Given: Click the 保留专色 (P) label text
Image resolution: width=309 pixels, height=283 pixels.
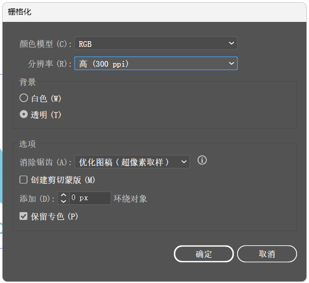Looking at the screenshot, I should (54, 217).
